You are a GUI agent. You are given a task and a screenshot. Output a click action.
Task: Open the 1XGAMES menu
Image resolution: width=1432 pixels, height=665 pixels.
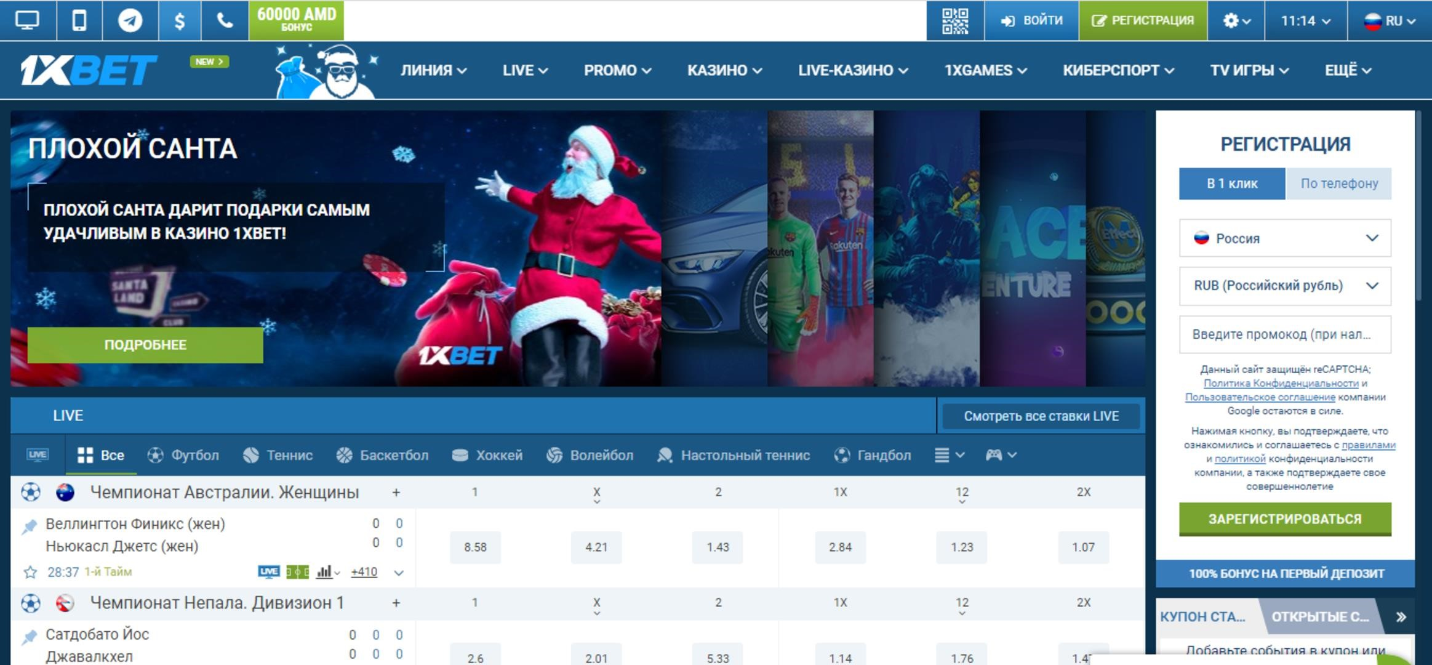986,70
